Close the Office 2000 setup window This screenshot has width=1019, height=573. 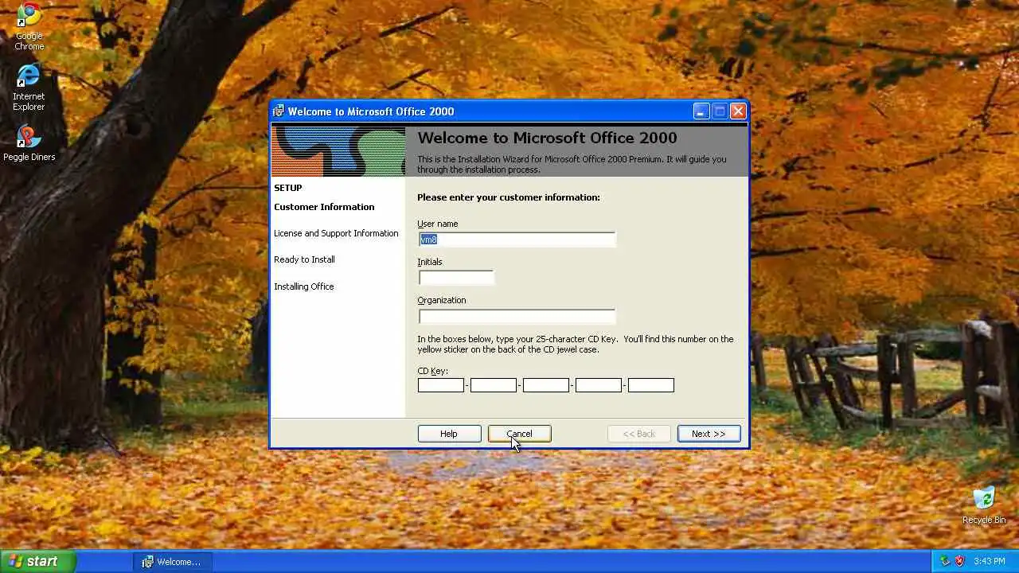click(738, 111)
